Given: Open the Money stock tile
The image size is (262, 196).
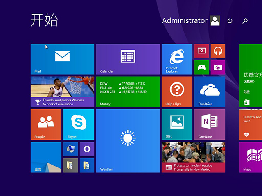Looking at the screenshot, I should click(128, 92).
